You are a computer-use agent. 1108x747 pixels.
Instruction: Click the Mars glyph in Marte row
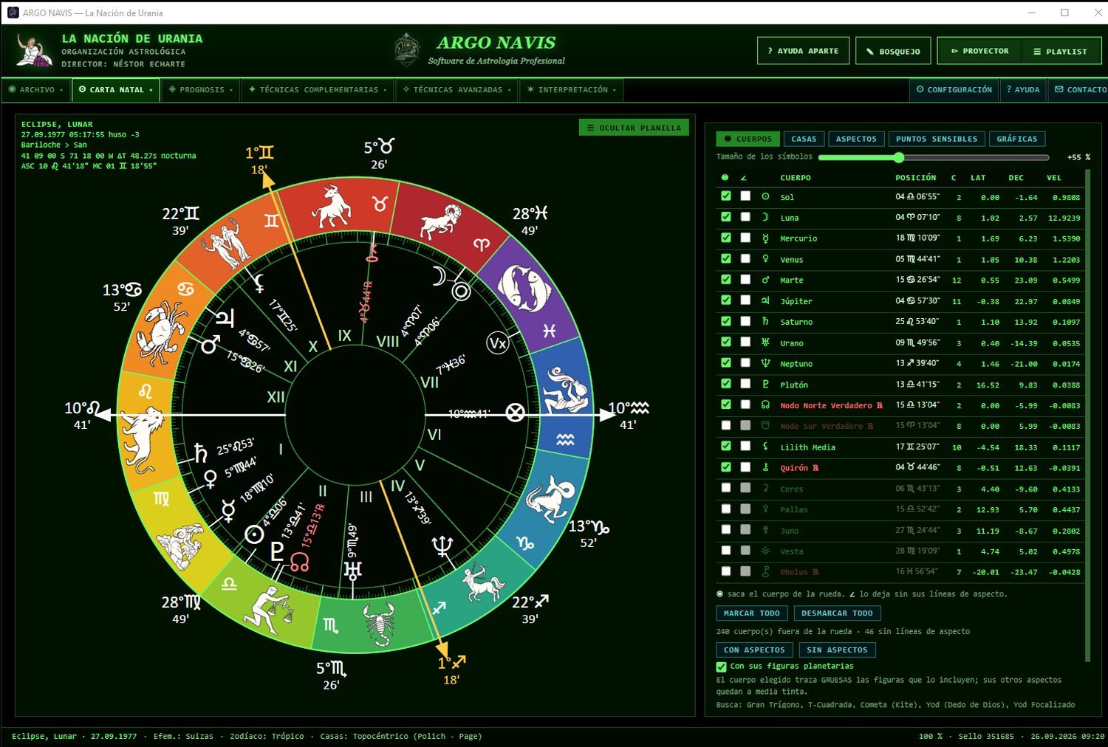click(765, 280)
